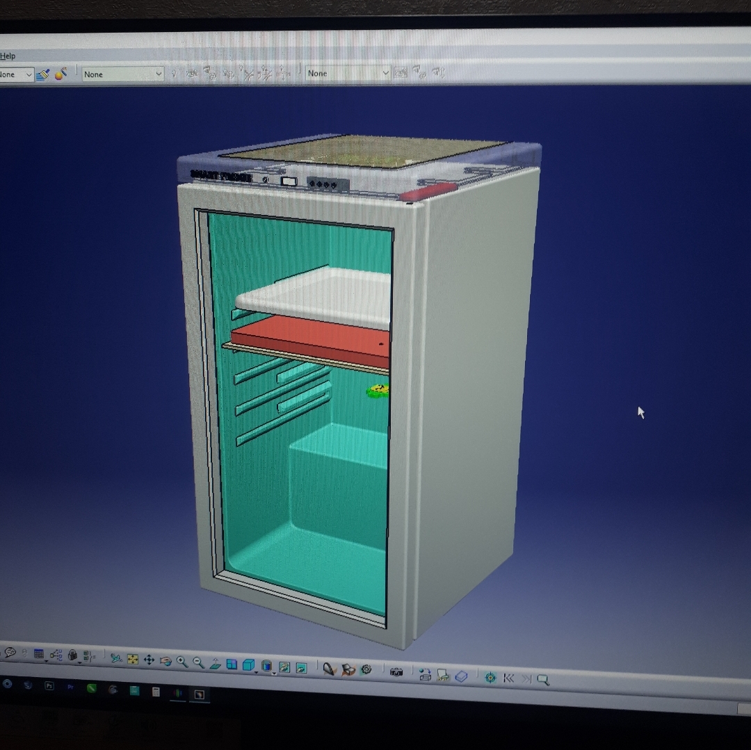
Task: Select the yellow-green part inside the fridge
Action: click(378, 391)
